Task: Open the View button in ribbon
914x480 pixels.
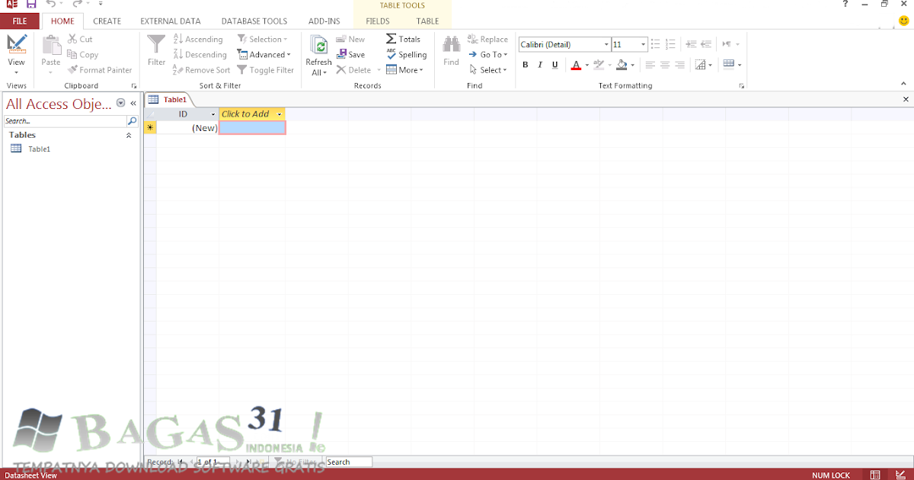Action: [16, 53]
